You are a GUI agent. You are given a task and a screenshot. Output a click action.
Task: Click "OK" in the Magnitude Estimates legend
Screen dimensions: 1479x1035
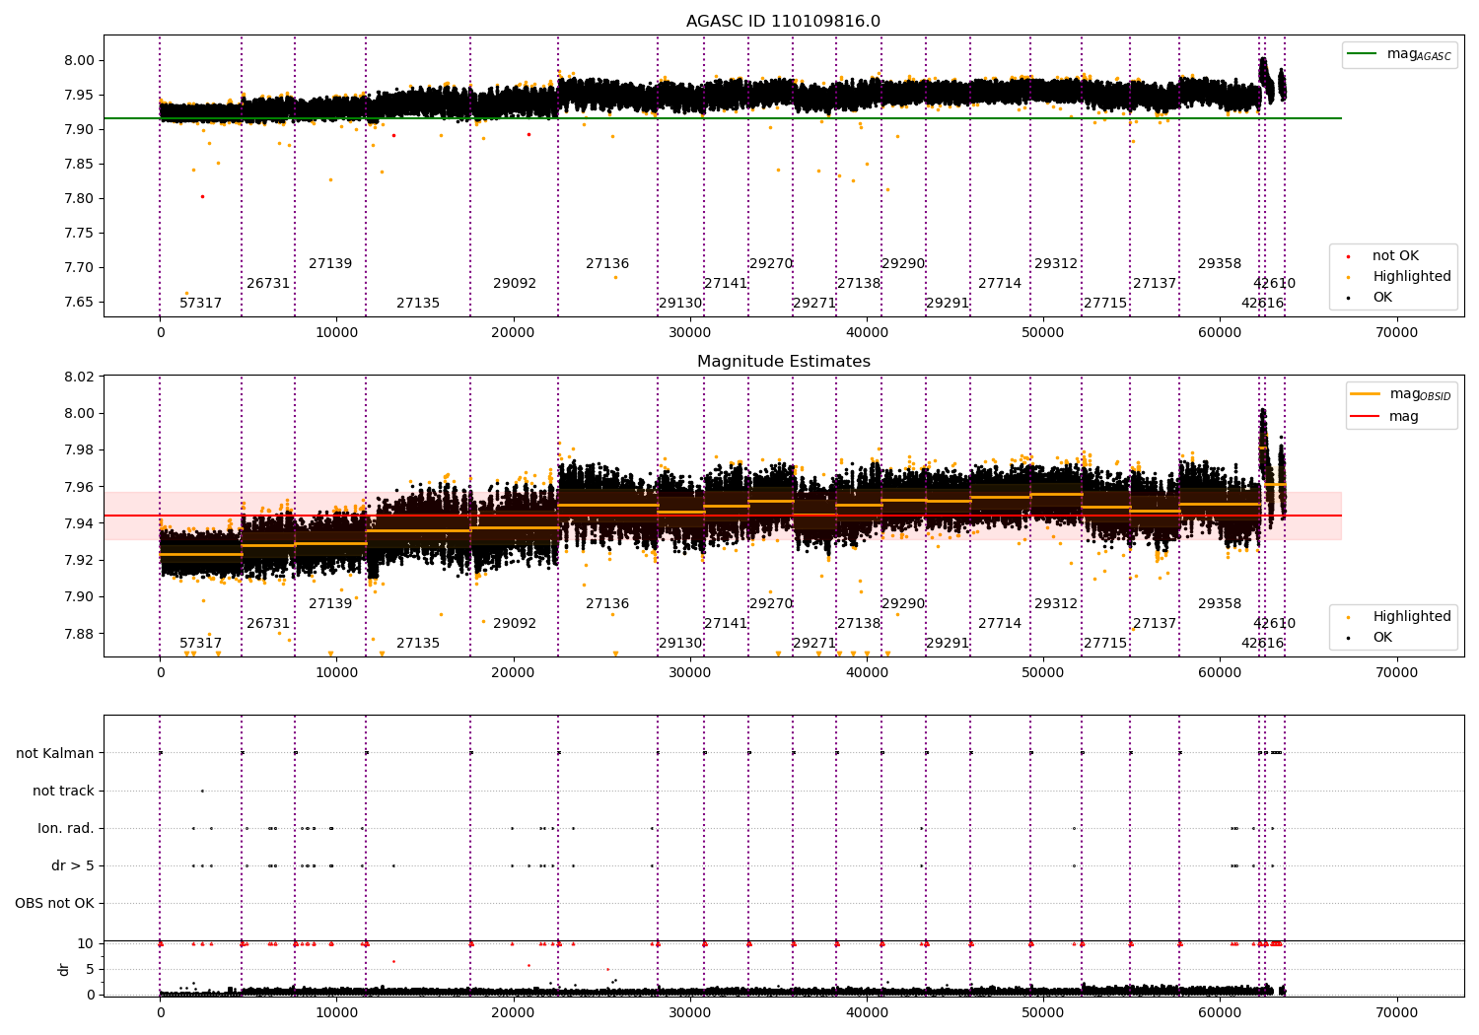(1382, 638)
